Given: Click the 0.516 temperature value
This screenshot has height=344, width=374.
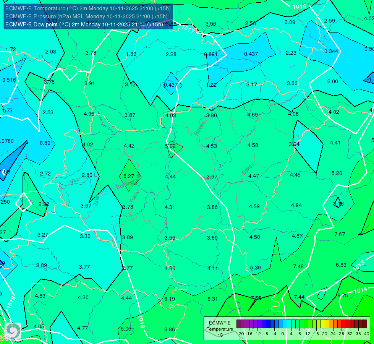Looking at the screenshot, I should click(x=9, y=80).
